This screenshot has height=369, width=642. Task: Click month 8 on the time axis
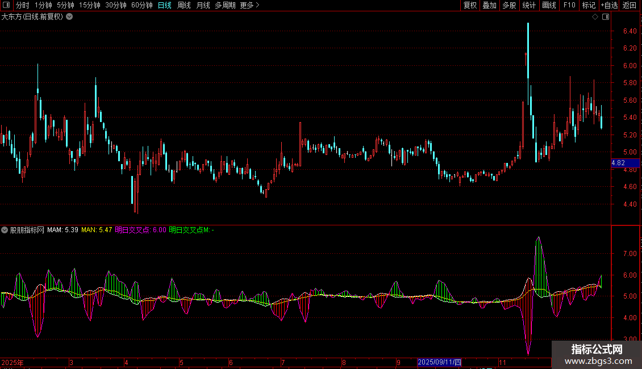pos(344,362)
